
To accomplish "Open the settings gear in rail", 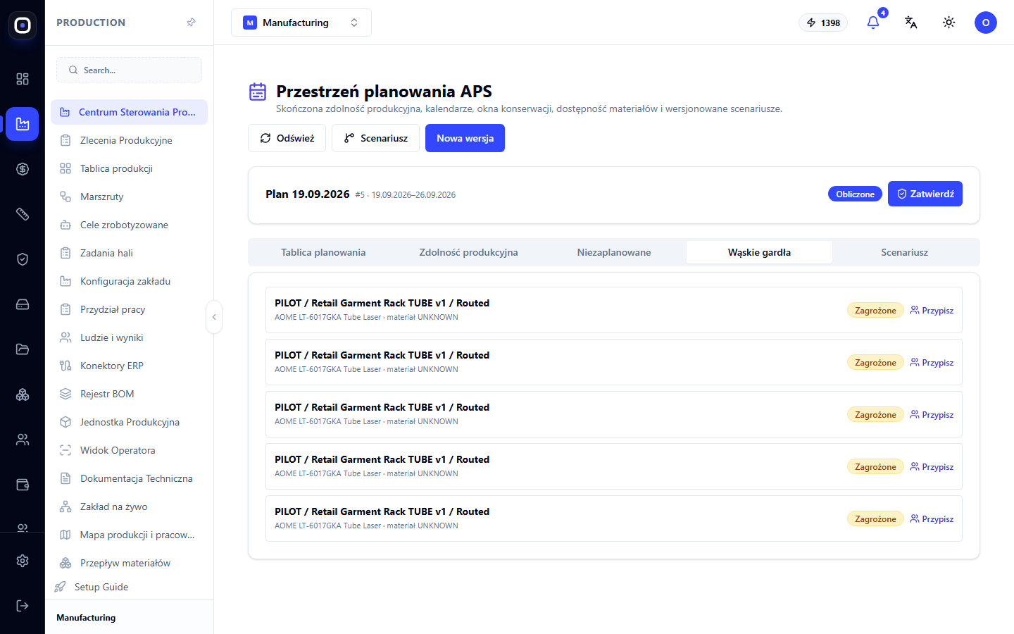I will pos(23,561).
